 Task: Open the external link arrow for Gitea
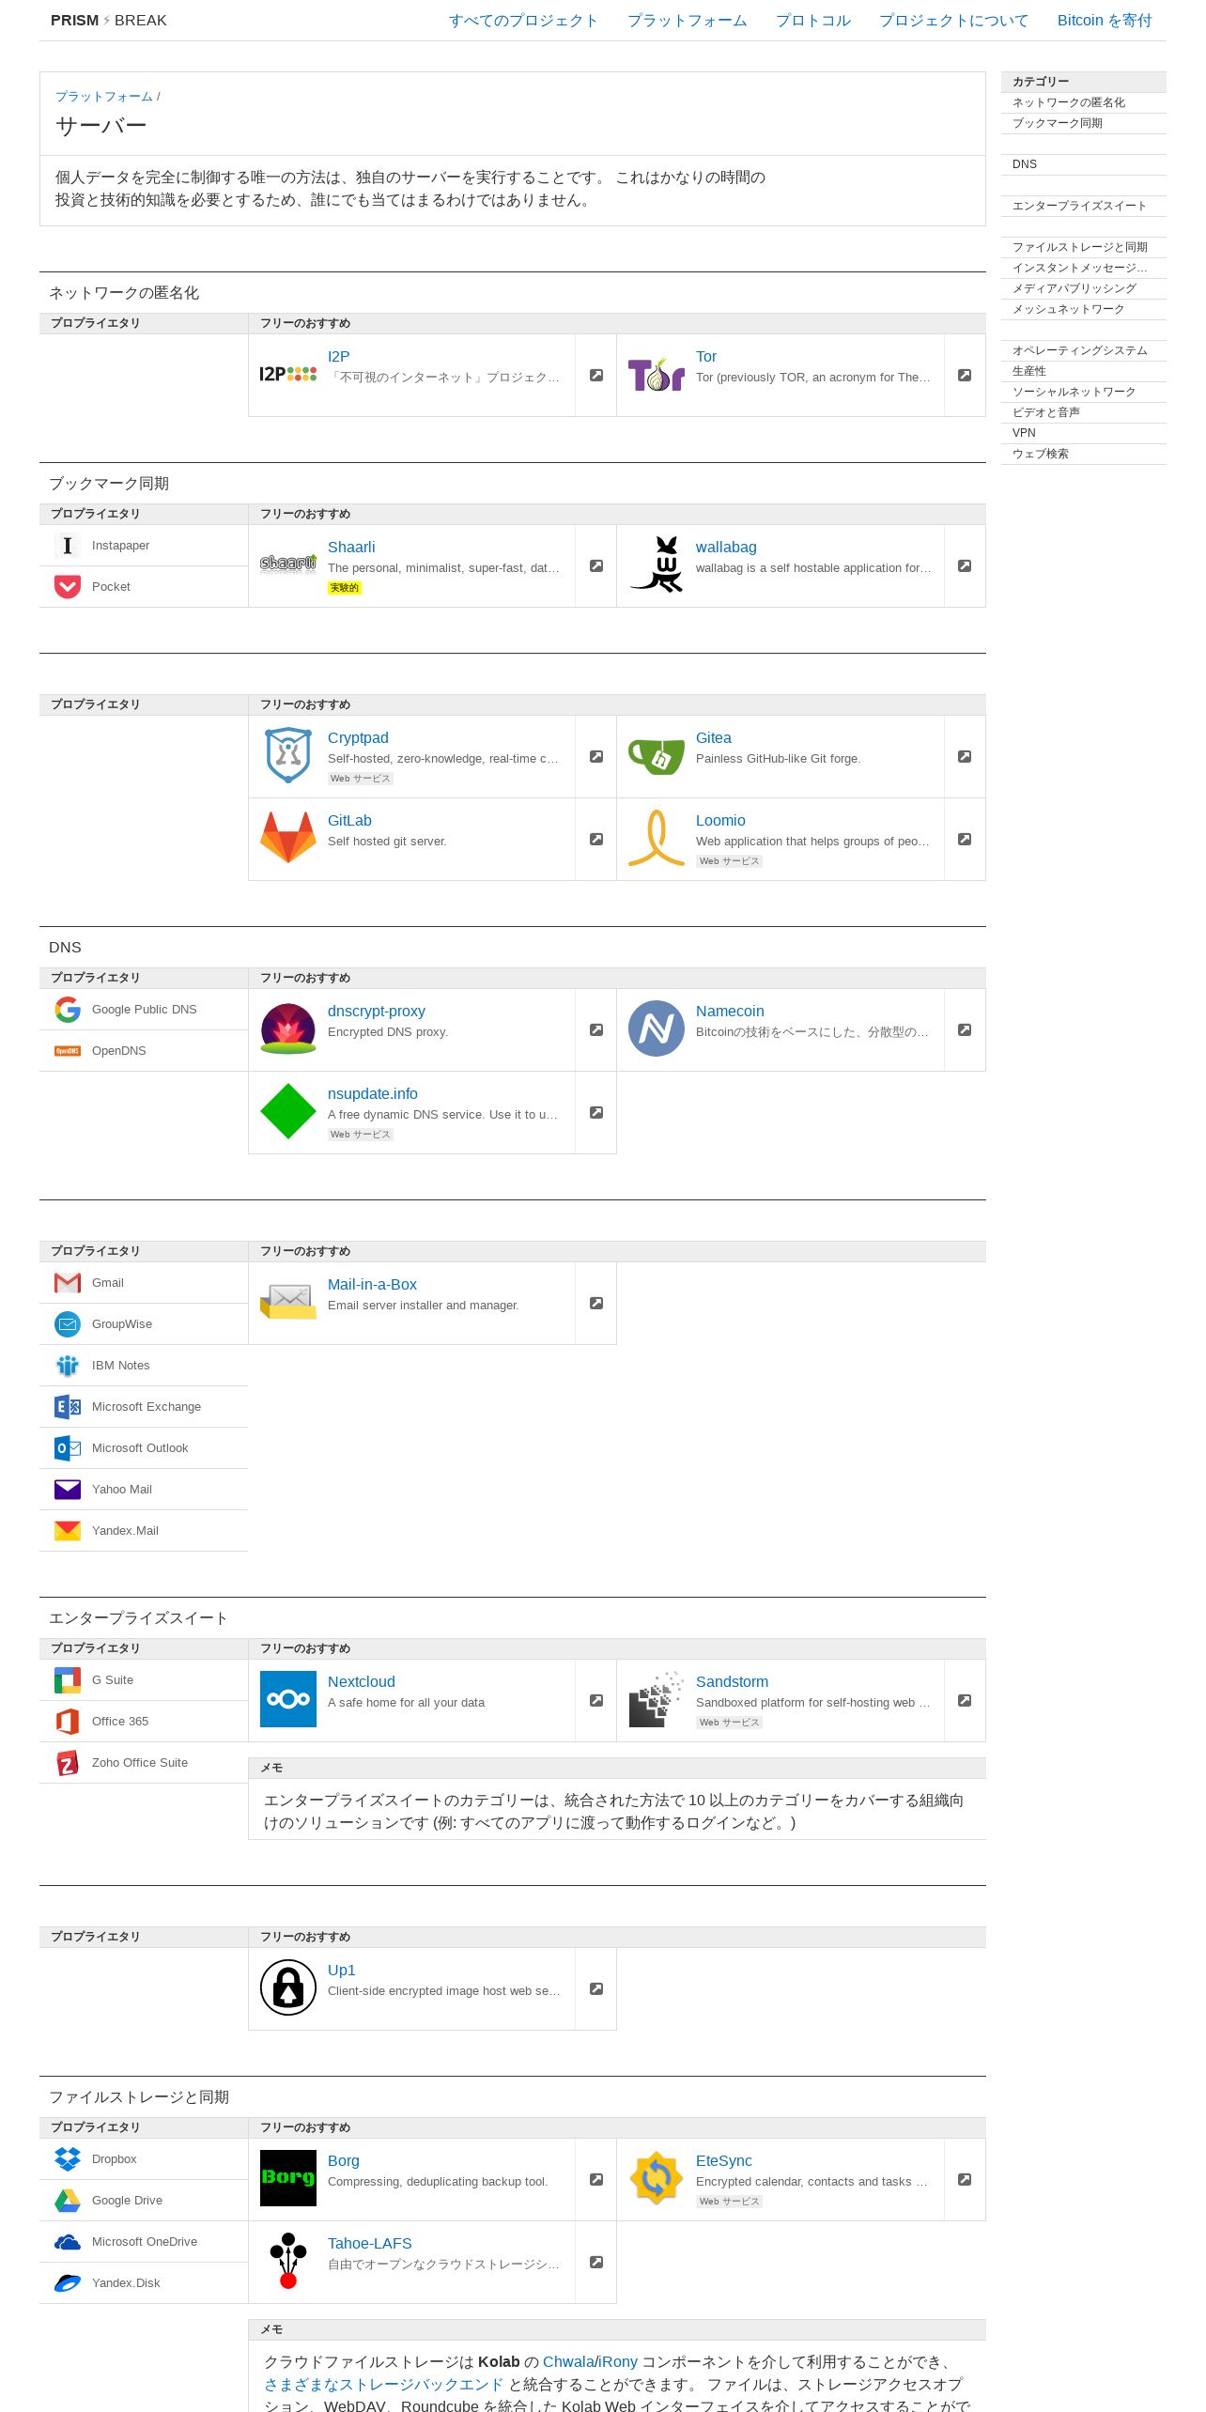point(964,757)
